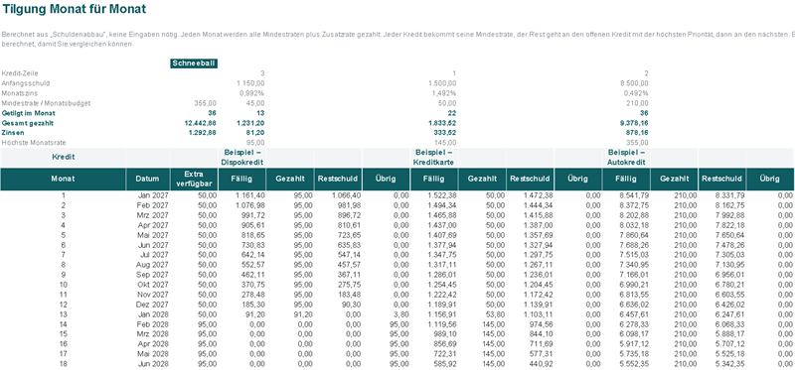
Task: Select the Beispiel – Kreditkarte heading cell
Action: pos(433,158)
